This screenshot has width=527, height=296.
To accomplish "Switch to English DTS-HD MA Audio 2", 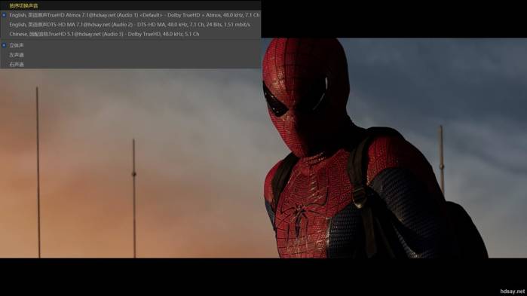I will pos(130,25).
